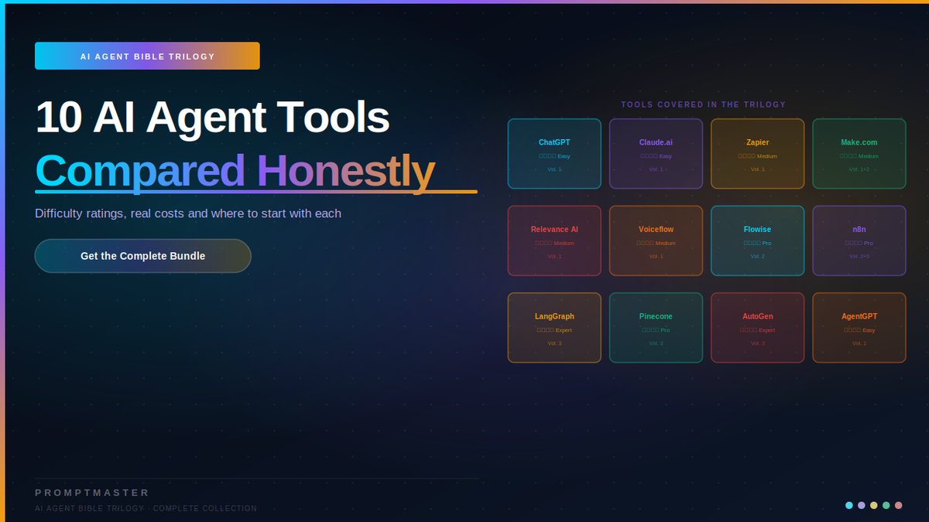Click the 'Difficulty ratings, real costs' subtitle

[x=188, y=213]
